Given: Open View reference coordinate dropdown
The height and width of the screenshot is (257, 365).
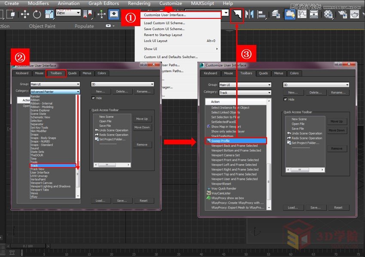Looking at the screenshot, I should point(68,13).
